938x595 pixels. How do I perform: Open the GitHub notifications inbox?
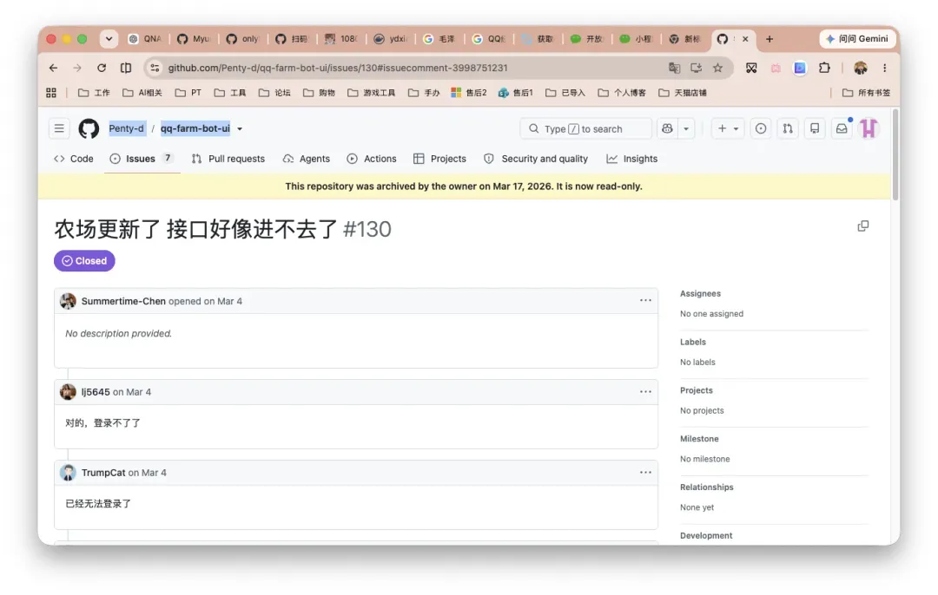[x=842, y=128]
